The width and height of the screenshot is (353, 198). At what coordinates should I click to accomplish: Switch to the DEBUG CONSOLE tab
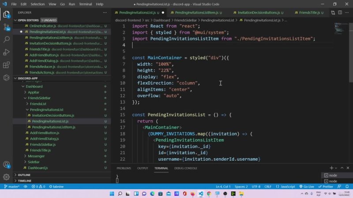click(185, 168)
